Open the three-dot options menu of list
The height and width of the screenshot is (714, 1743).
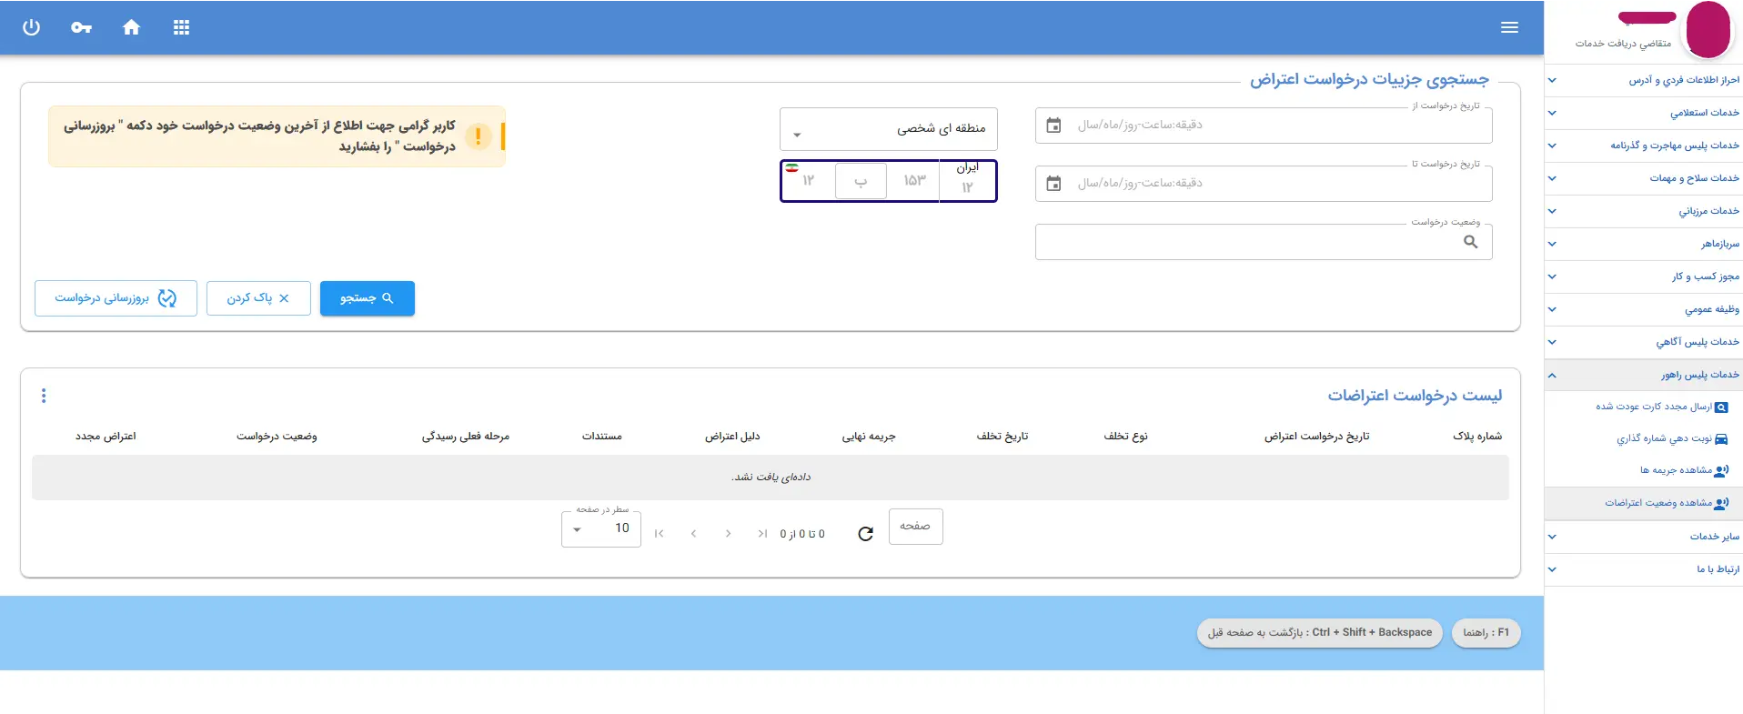44,396
